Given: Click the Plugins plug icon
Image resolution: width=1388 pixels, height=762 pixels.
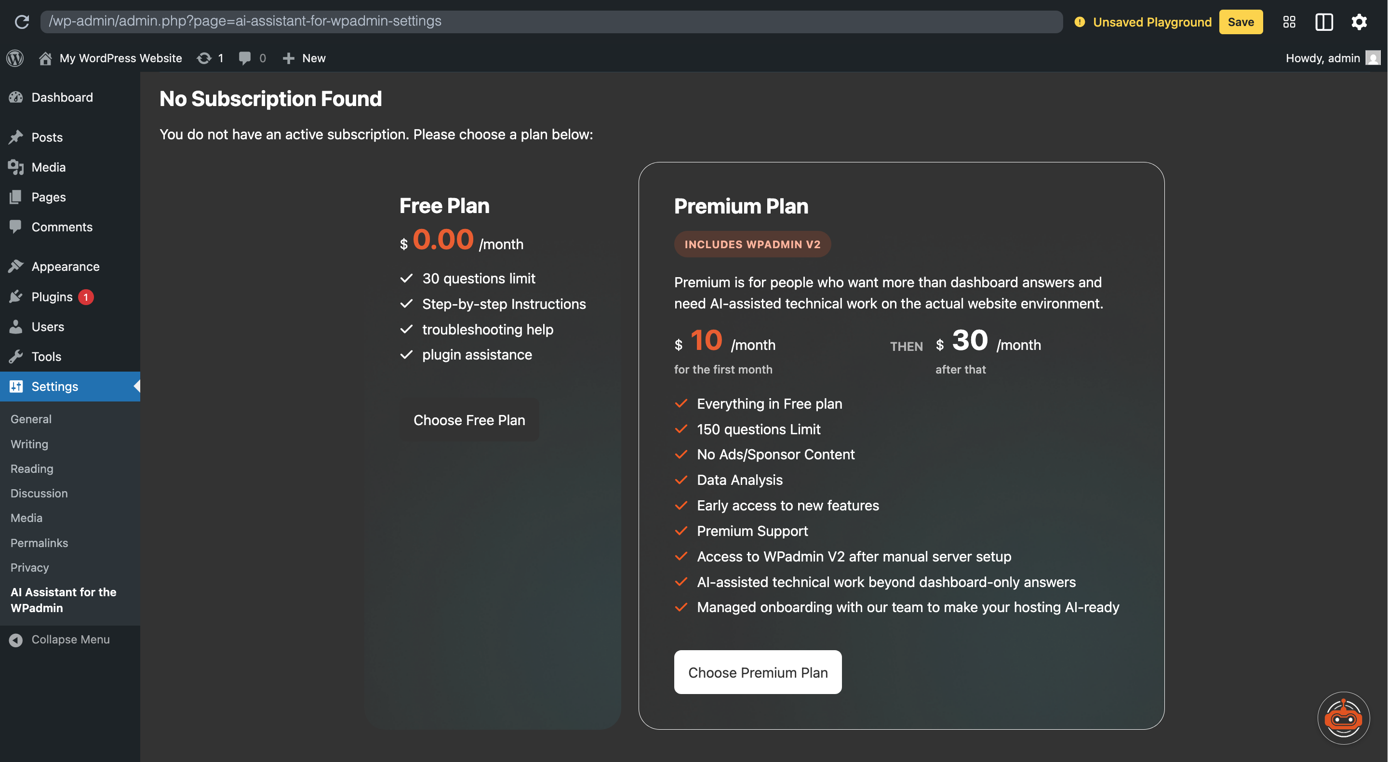Looking at the screenshot, I should click(16, 296).
